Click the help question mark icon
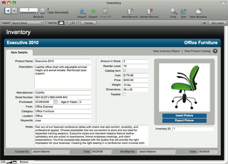Image resolution: width=228 pixels, height=164 pixels. [215, 51]
